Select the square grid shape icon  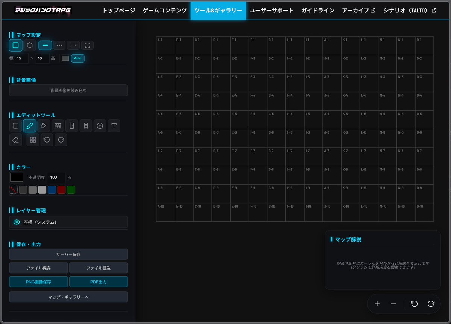(15, 45)
